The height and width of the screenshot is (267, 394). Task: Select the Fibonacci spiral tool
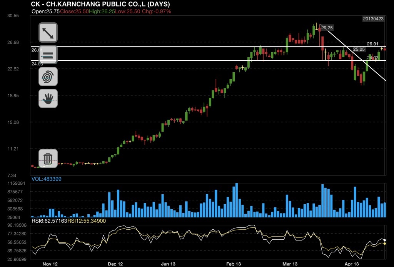[48, 77]
